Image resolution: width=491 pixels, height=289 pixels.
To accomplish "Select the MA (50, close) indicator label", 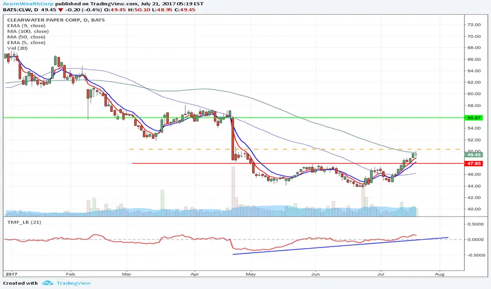I will [x=26, y=37].
